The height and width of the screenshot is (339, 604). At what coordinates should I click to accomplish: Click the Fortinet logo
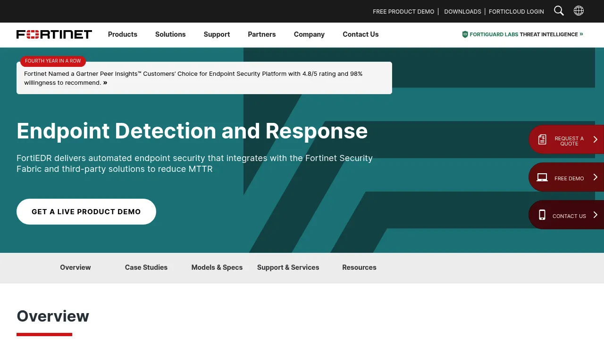point(54,34)
